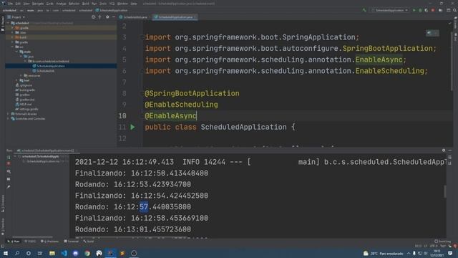The image size is (458, 258).
Task: Open the Navigate menu
Action: tap(38, 4)
